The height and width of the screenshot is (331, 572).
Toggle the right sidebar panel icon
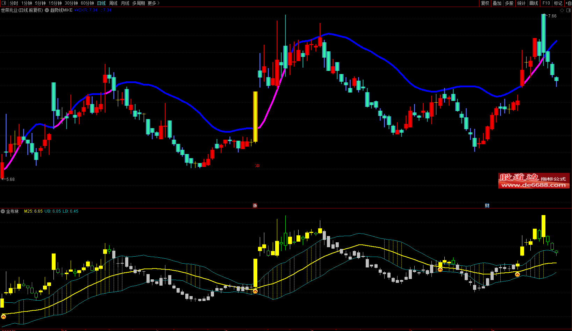coord(568,10)
